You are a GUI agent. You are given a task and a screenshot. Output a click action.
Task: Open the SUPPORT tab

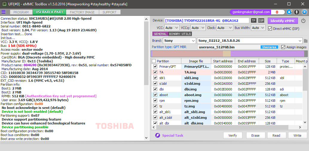[109, 12]
